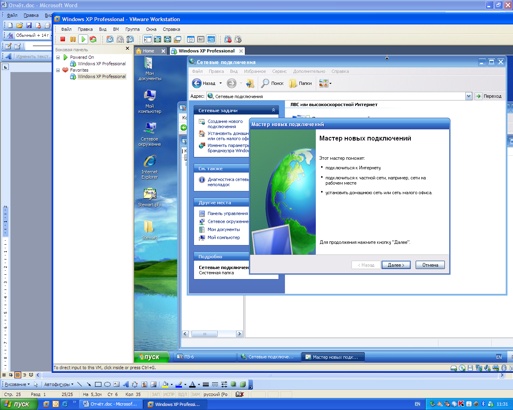The image size is (513, 410).
Task: Collapse the Powered On tree node
Action: [x=58, y=57]
